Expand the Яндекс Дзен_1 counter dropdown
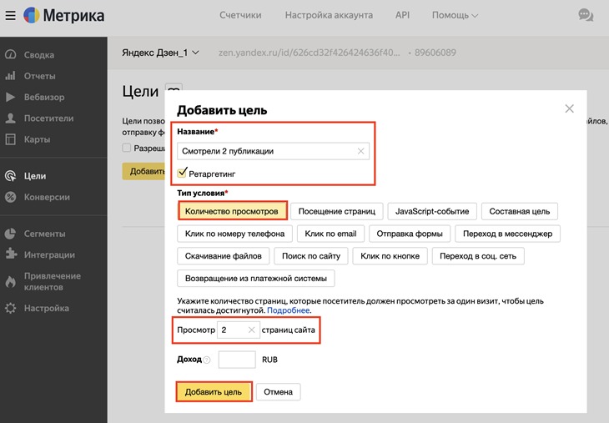This screenshot has height=423, width=609. coord(160,53)
